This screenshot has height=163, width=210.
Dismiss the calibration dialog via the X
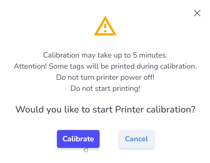pyautogui.click(x=197, y=13)
